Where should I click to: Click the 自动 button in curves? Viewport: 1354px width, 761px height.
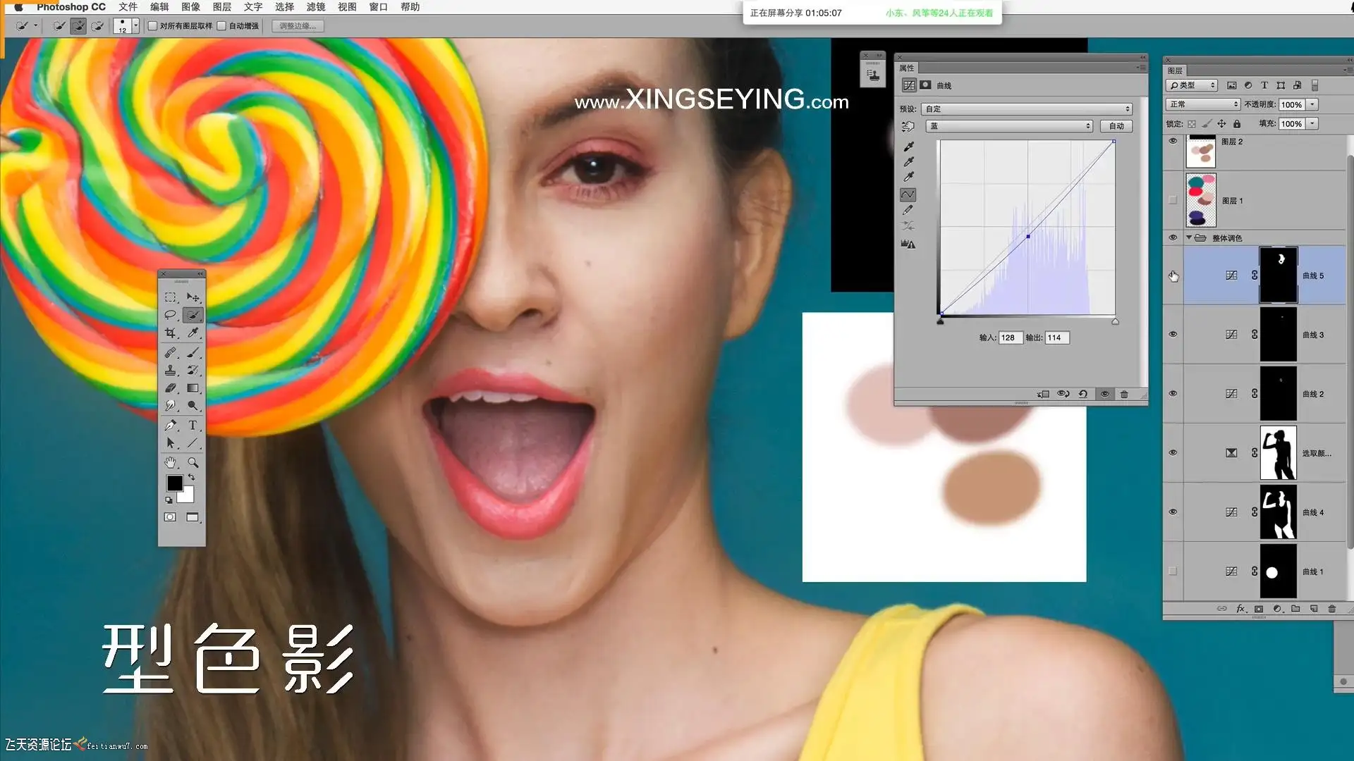click(x=1116, y=126)
